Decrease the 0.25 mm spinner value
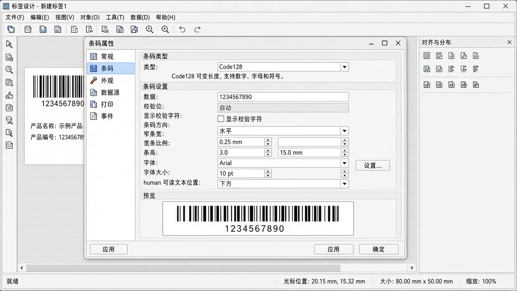Screen dimensions: 517x291 (x=268, y=144)
